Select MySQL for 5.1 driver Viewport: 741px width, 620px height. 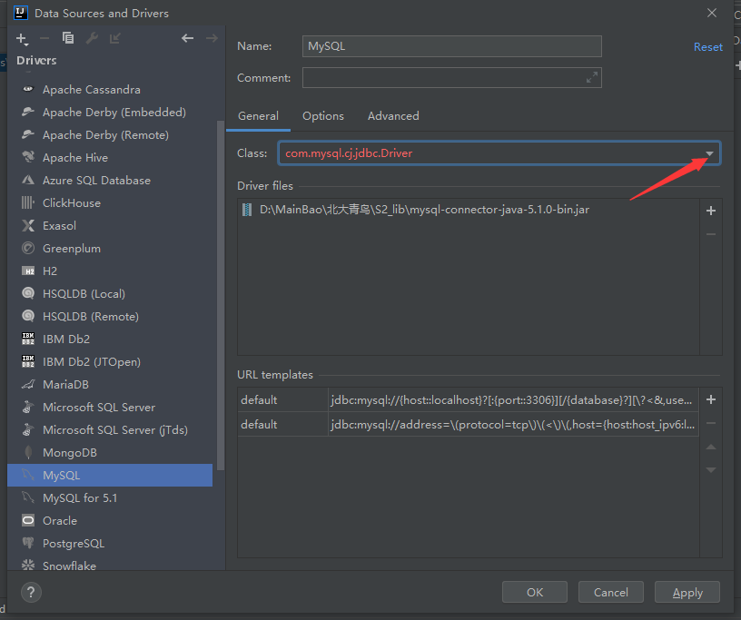(110, 497)
